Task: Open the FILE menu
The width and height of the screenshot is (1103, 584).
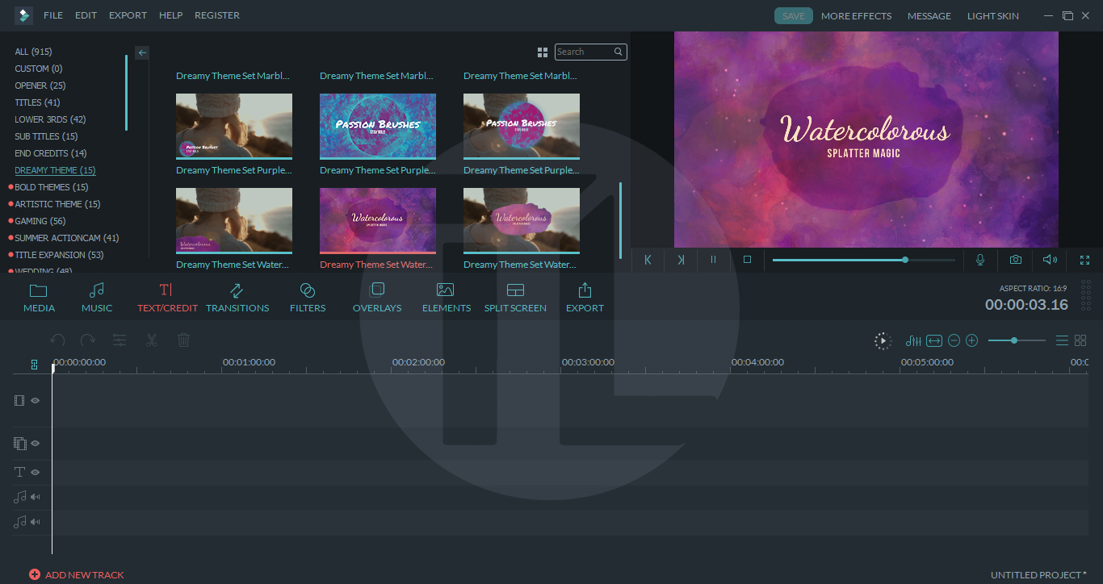Action: pos(52,15)
